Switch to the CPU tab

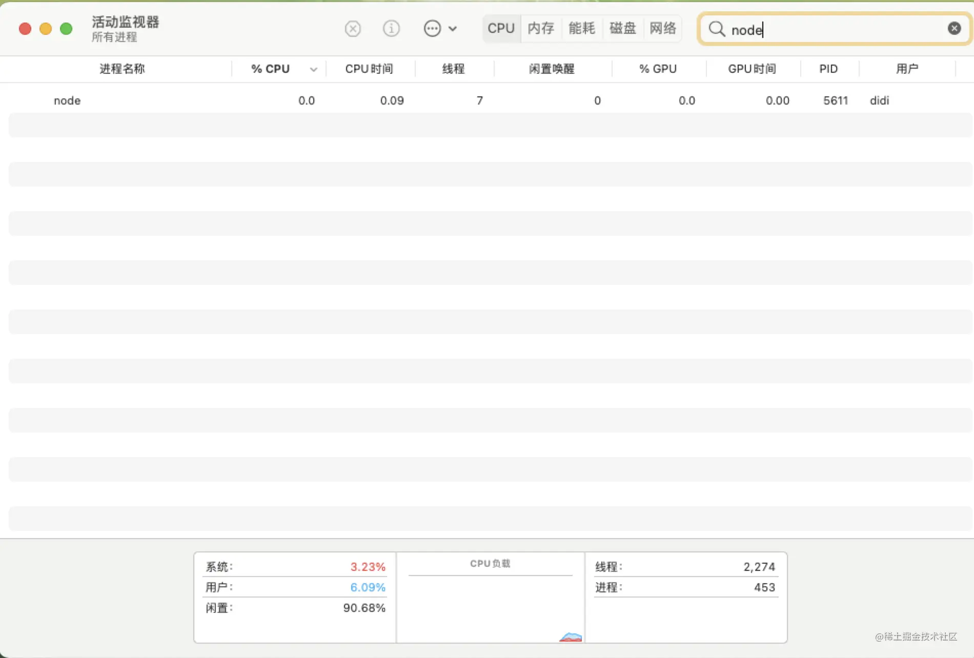[501, 28]
